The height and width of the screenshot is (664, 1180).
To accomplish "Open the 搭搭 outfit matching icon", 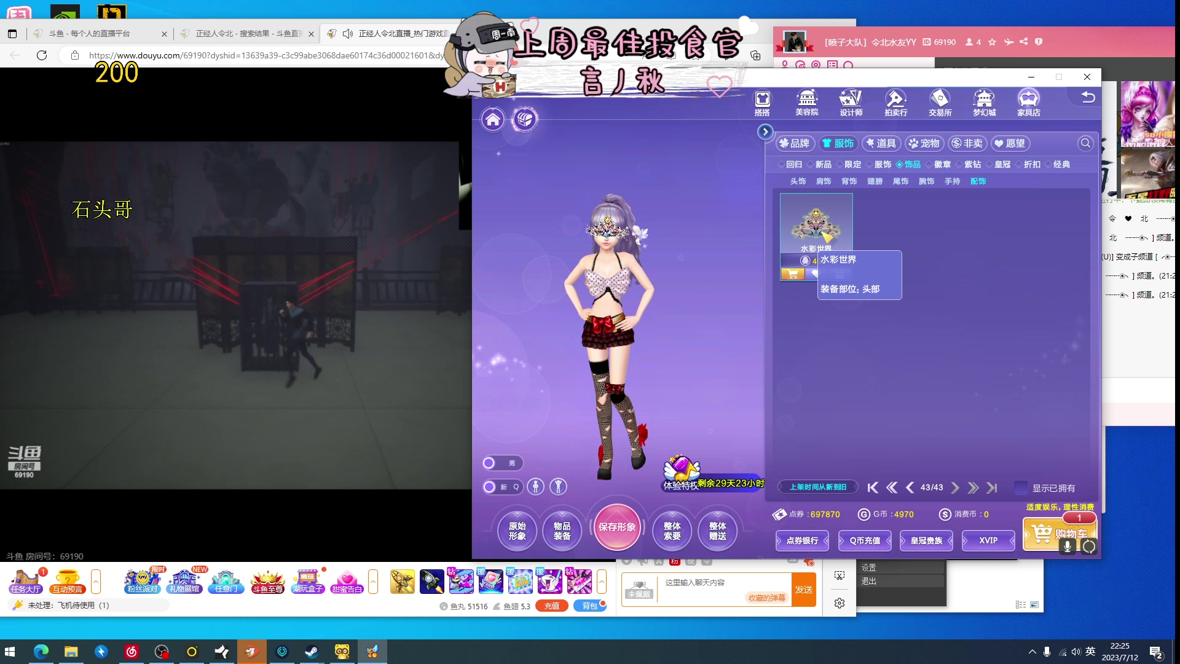I will pyautogui.click(x=762, y=103).
